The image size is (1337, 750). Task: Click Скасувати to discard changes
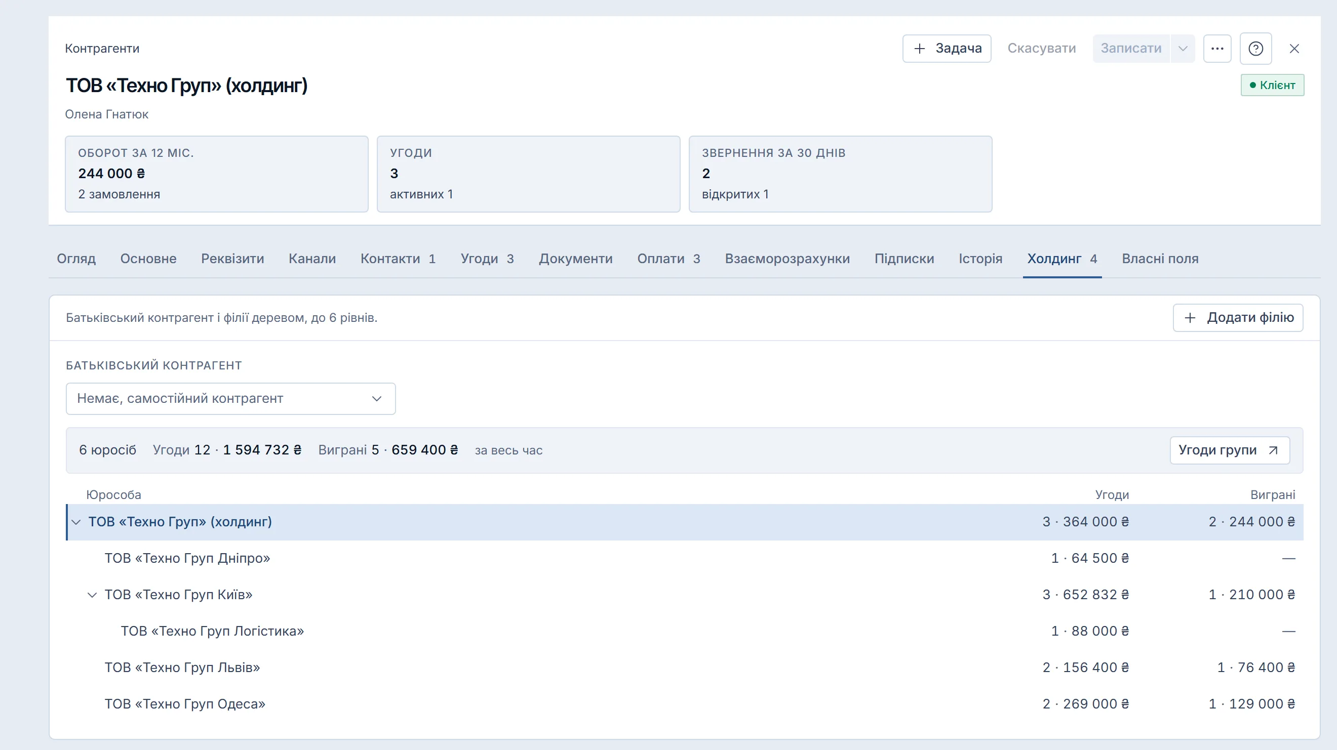[1042, 49]
